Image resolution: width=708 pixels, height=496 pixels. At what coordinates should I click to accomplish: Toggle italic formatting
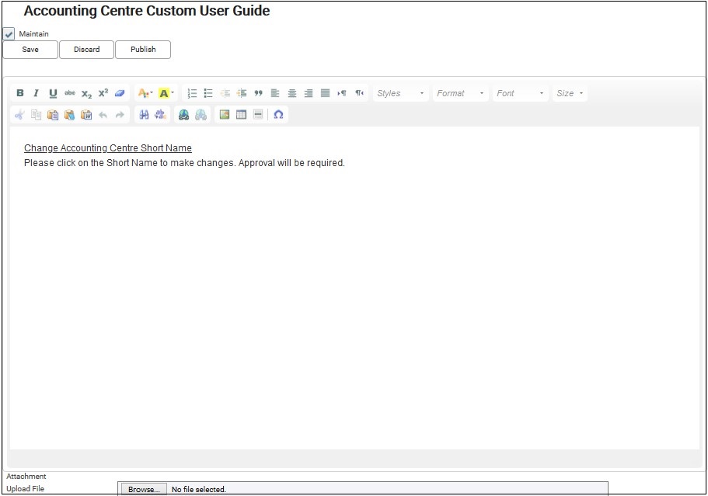click(x=36, y=93)
